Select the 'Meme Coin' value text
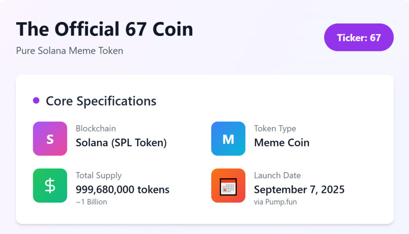This screenshot has height=234, width=409. 282,142
